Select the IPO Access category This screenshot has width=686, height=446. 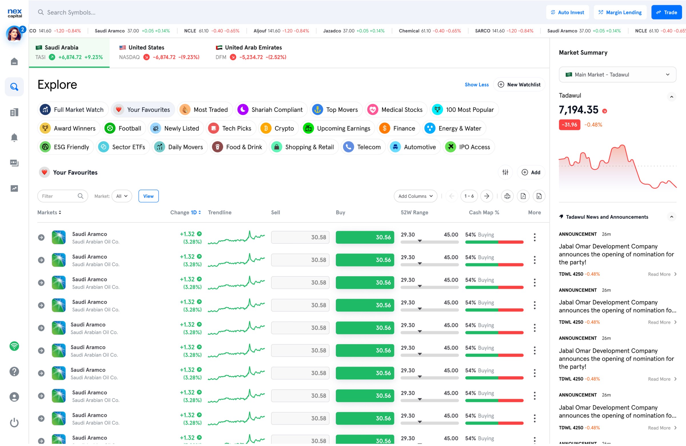point(469,147)
